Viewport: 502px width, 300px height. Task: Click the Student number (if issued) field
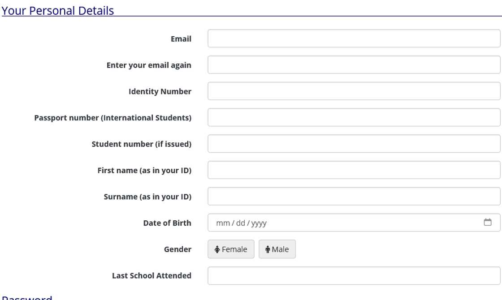354,144
